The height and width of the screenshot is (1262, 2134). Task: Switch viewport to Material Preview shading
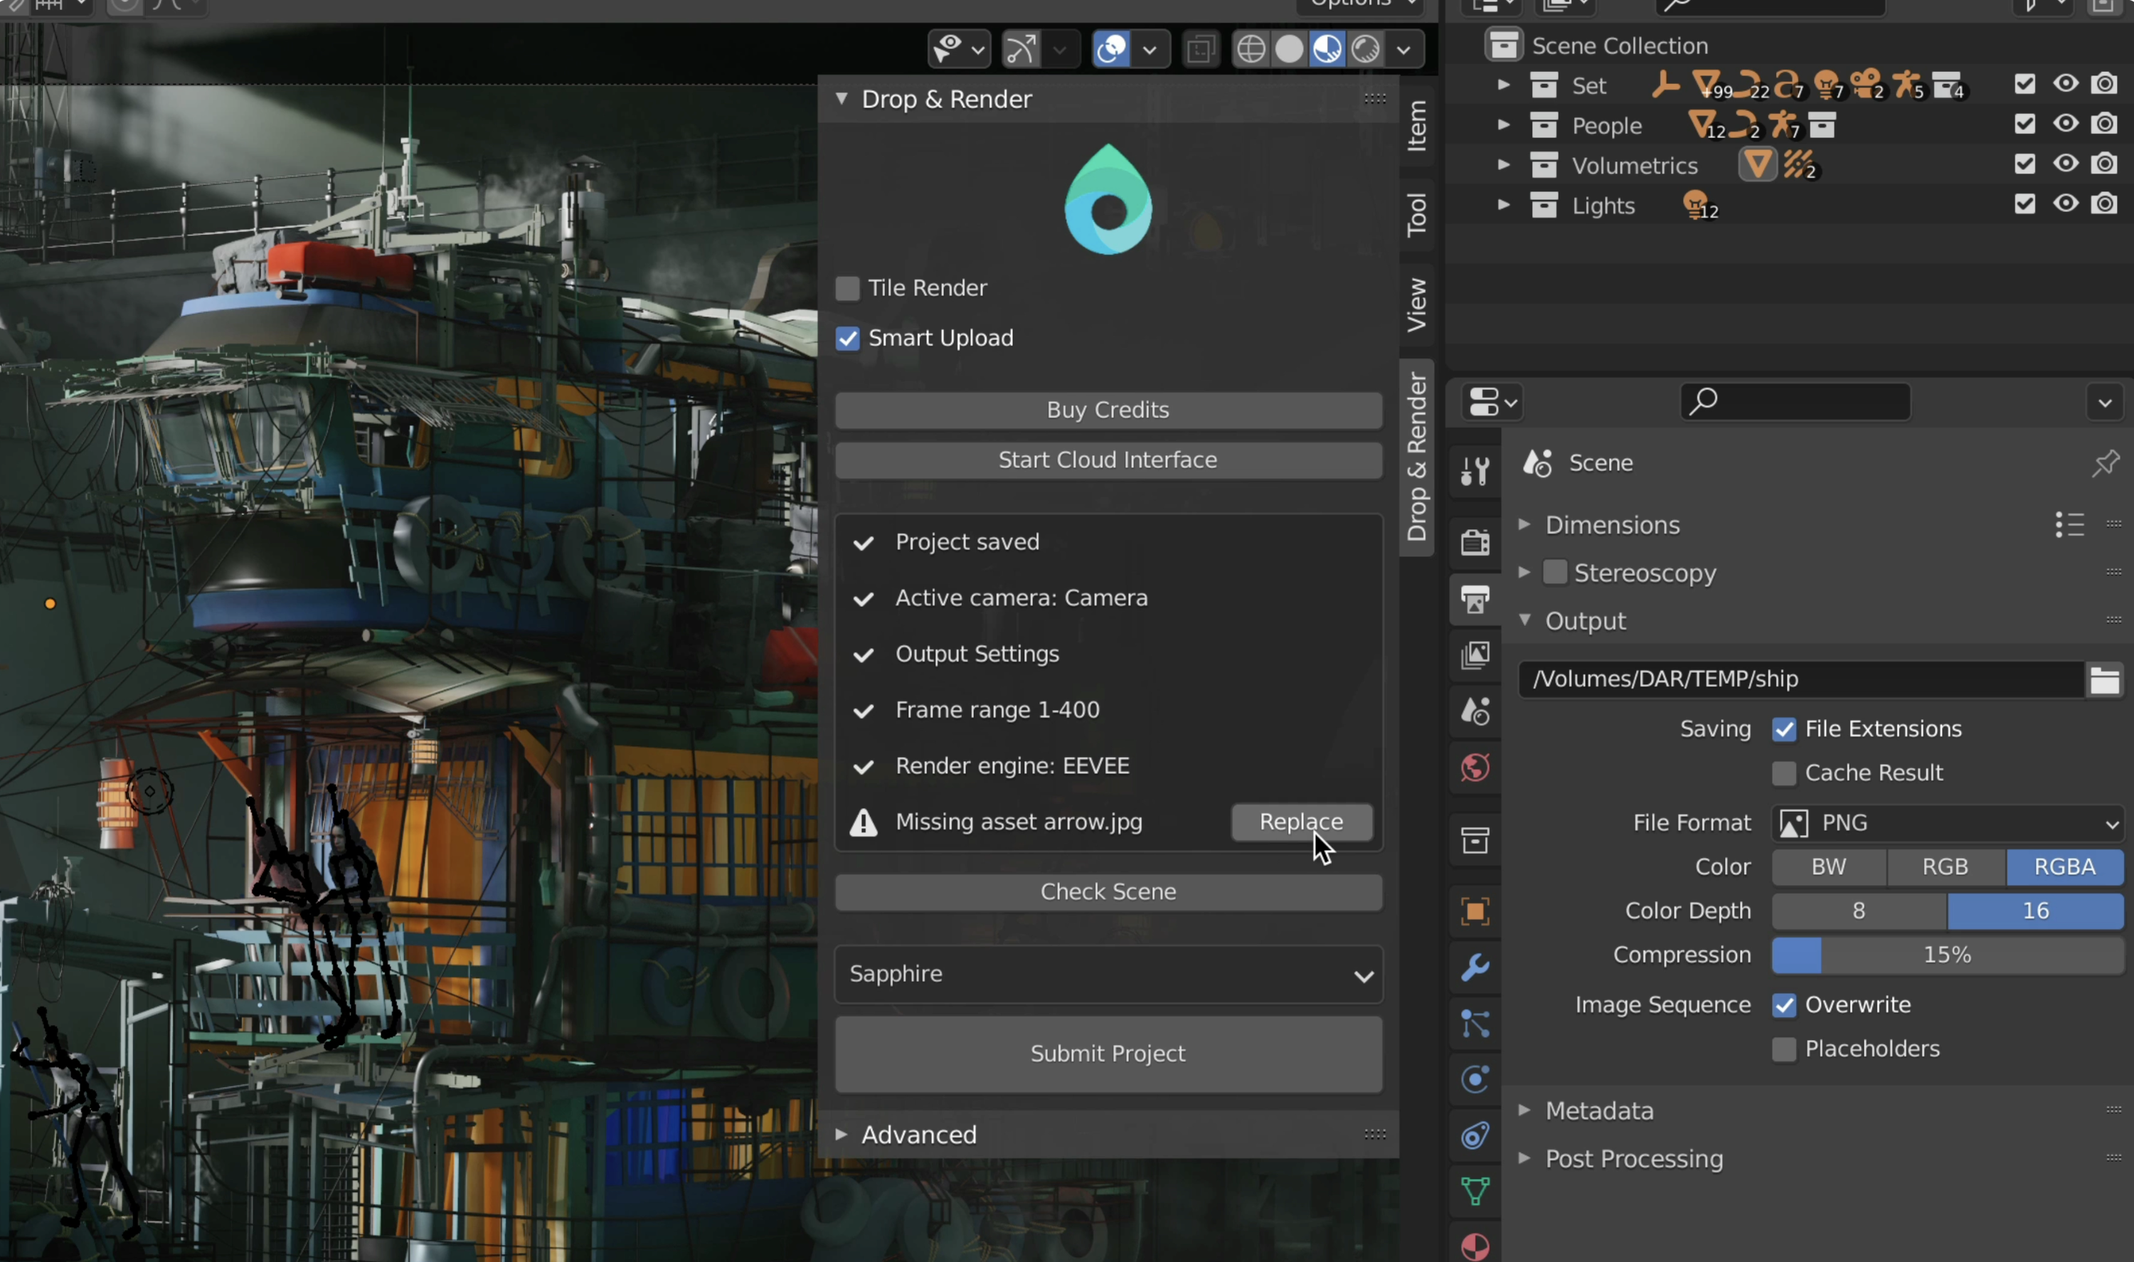coord(1327,48)
